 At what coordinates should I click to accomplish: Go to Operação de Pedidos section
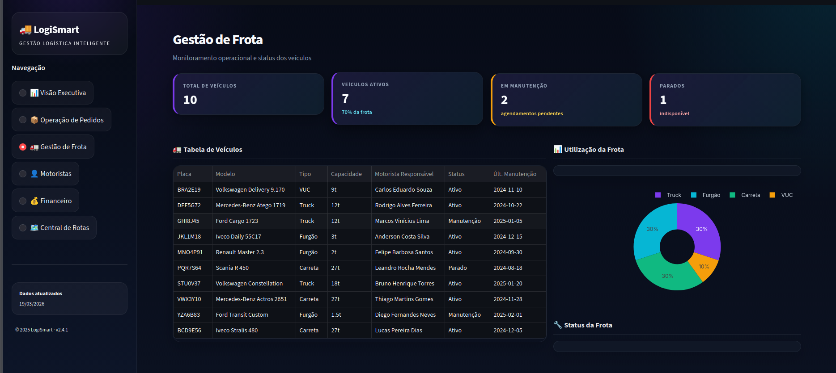tap(72, 120)
